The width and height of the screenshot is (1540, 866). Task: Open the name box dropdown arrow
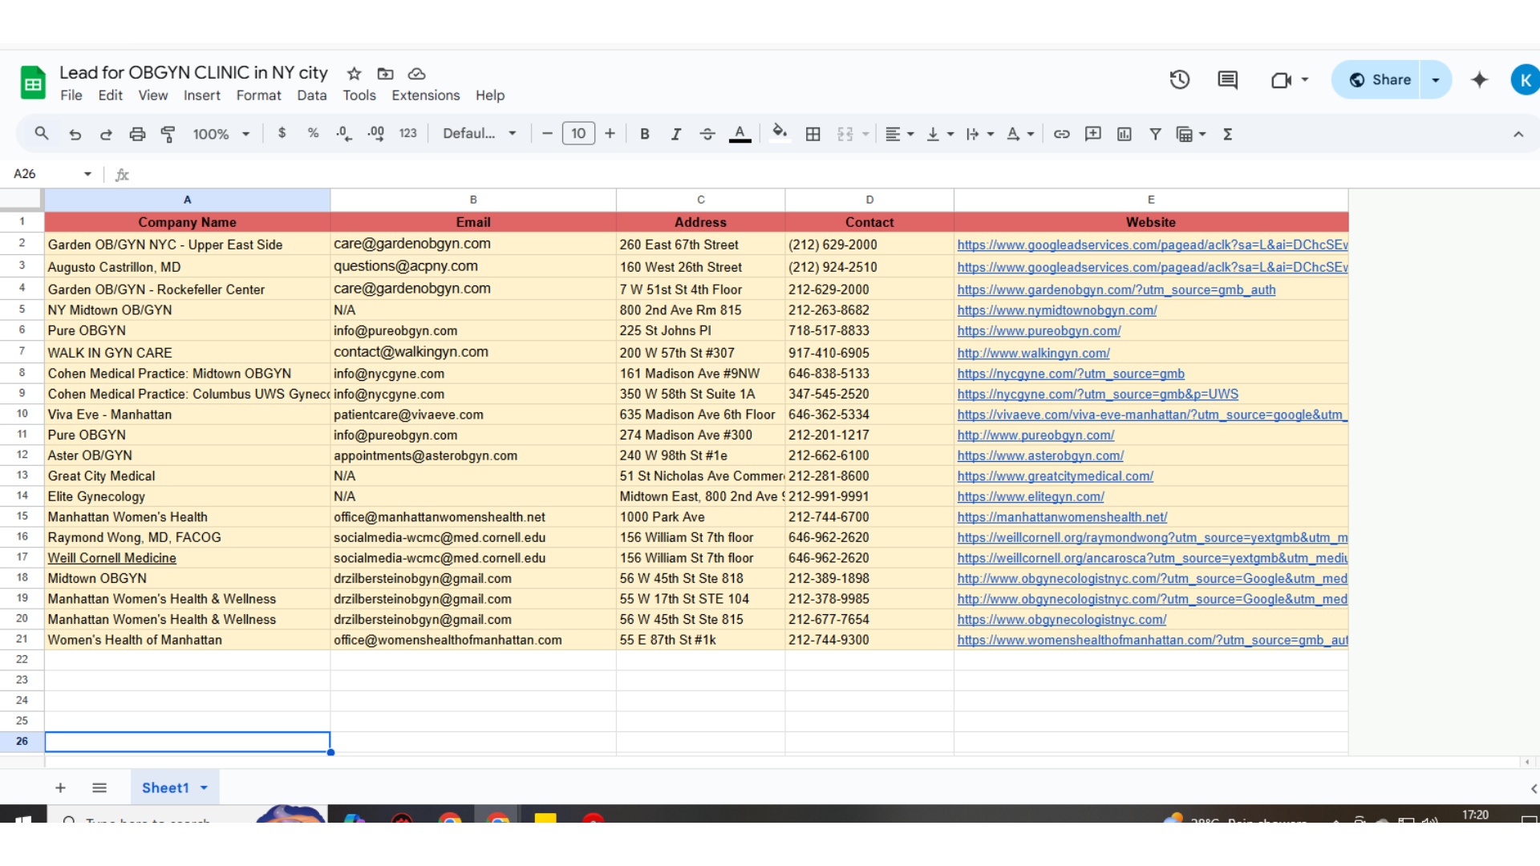87,174
